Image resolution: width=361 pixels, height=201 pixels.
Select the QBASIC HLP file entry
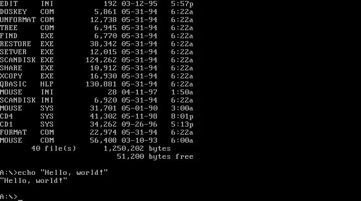96,84
